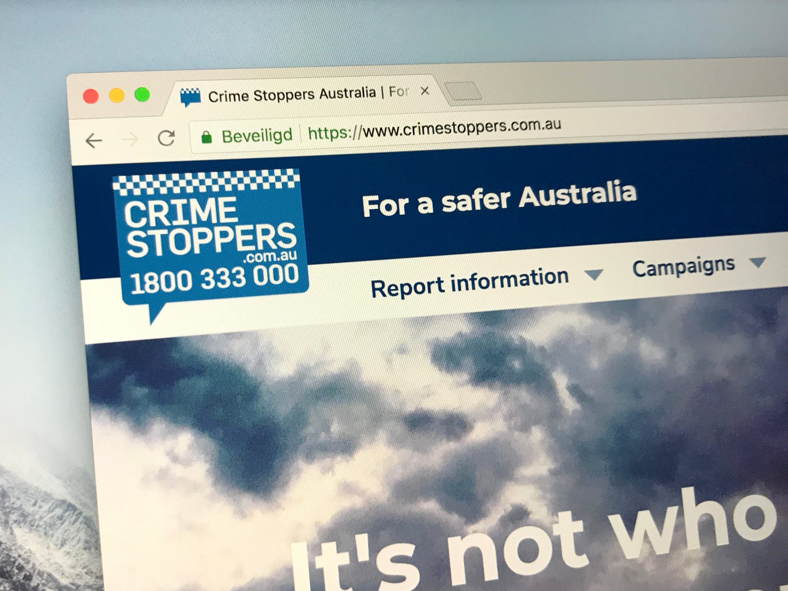This screenshot has height=591, width=788.
Task: Click the Beveiligd secure label
Action: click(257, 135)
